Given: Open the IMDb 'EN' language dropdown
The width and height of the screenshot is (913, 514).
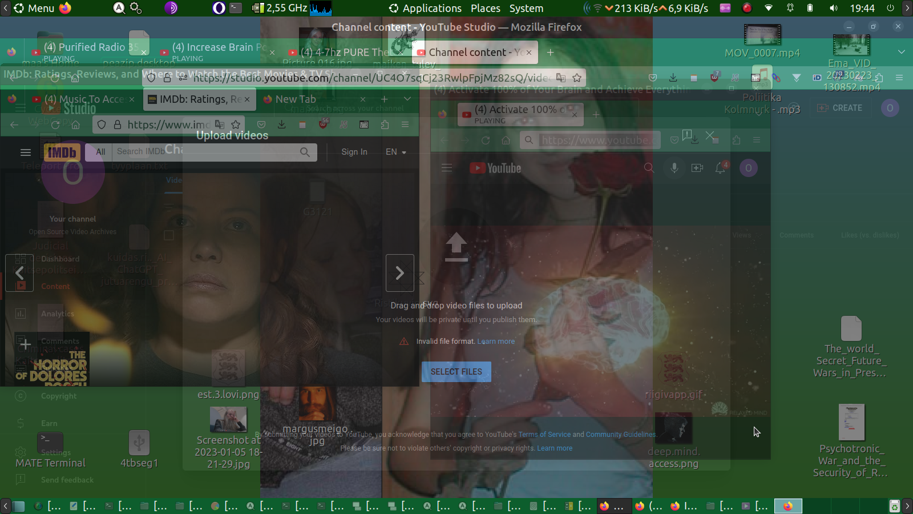Looking at the screenshot, I should tap(395, 152).
